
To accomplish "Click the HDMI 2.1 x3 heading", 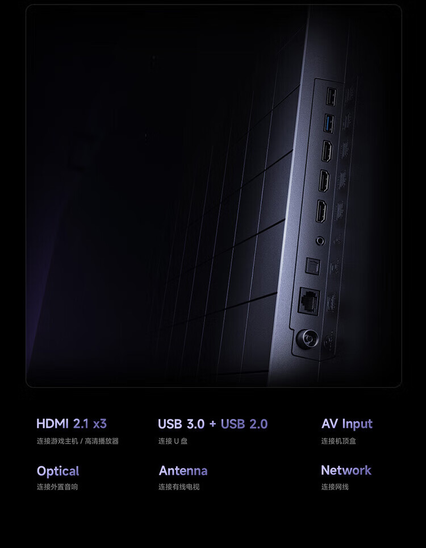I will click(x=72, y=424).
